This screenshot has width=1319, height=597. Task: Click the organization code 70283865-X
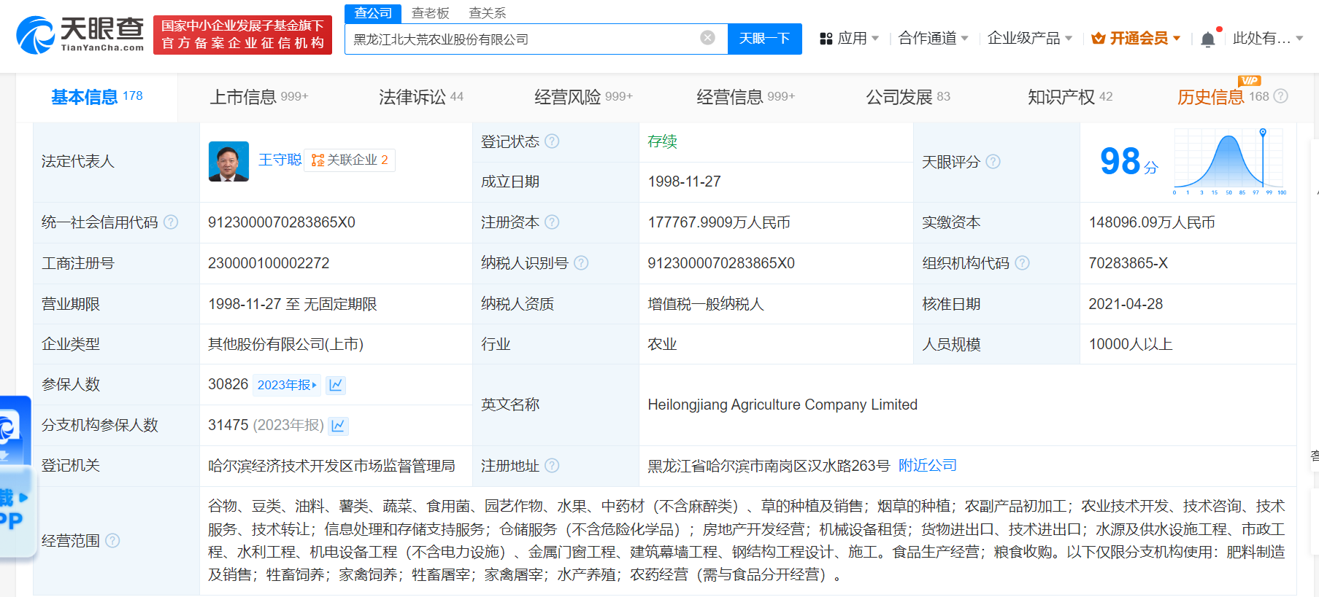1128,263
